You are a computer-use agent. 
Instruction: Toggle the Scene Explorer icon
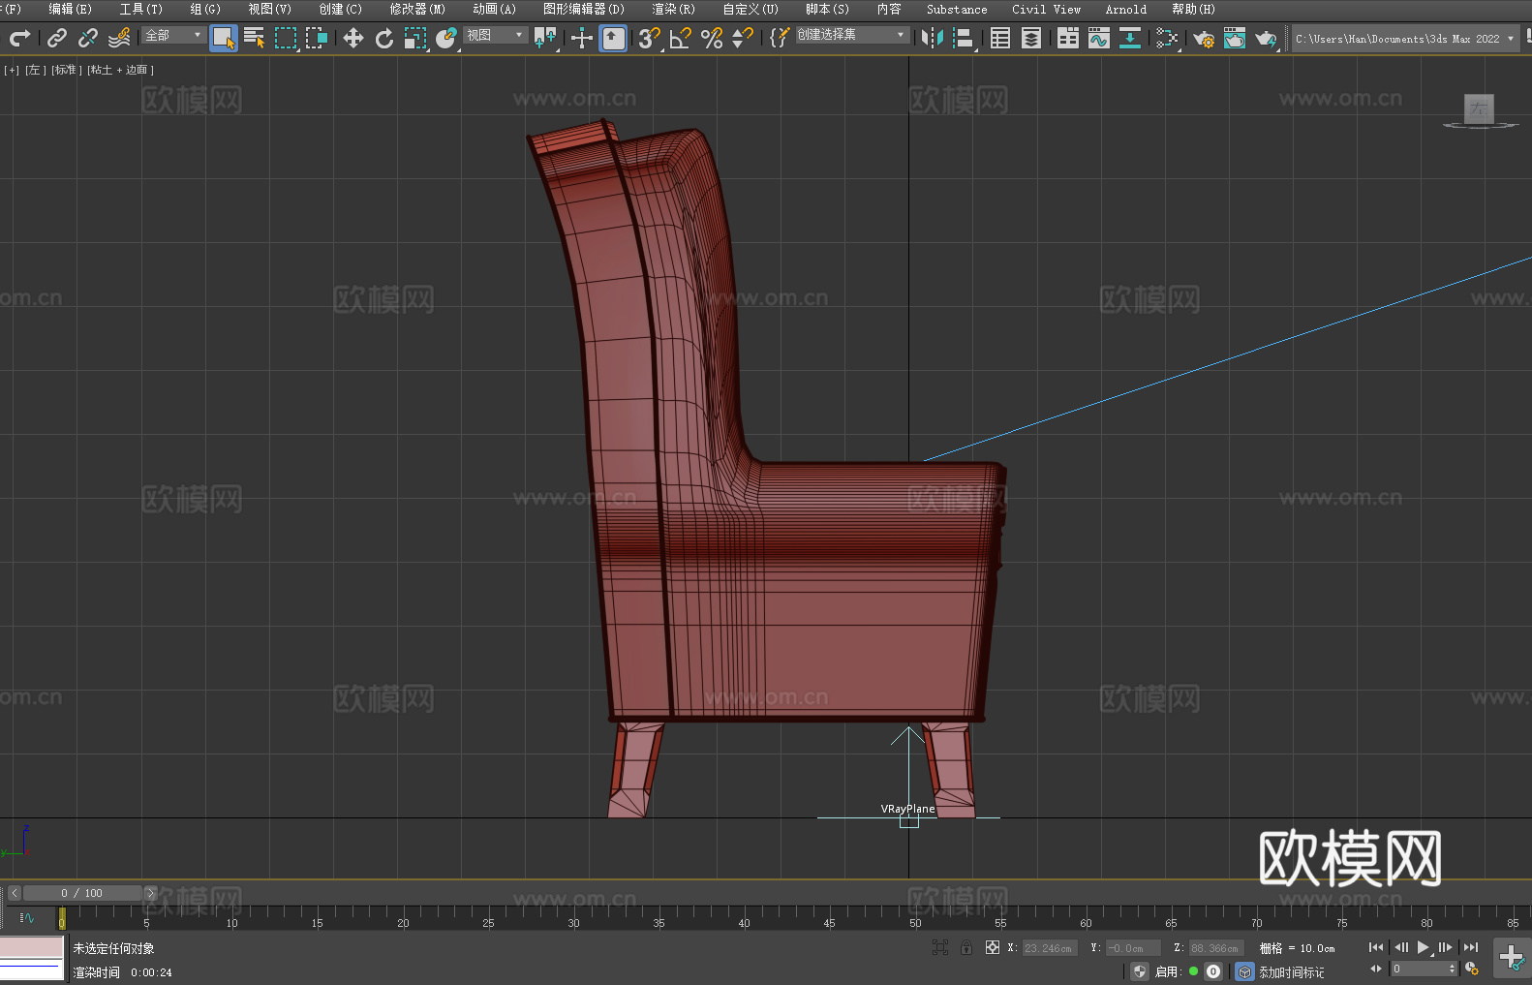click(x=1000, y=38)
